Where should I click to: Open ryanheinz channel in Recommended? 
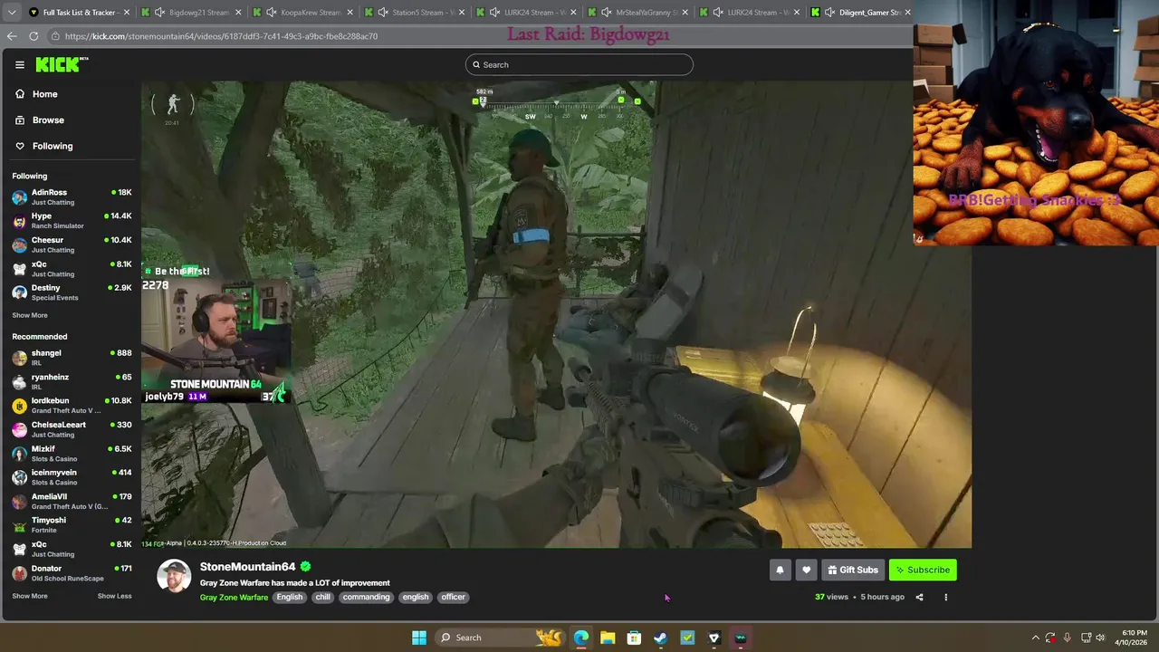click(72, 381)
